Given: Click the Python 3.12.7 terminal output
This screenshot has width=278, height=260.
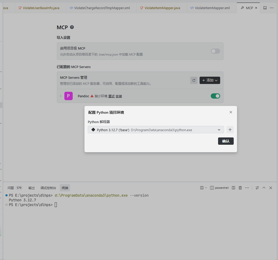Looking at the screenshot, I should tap(22, 200).
